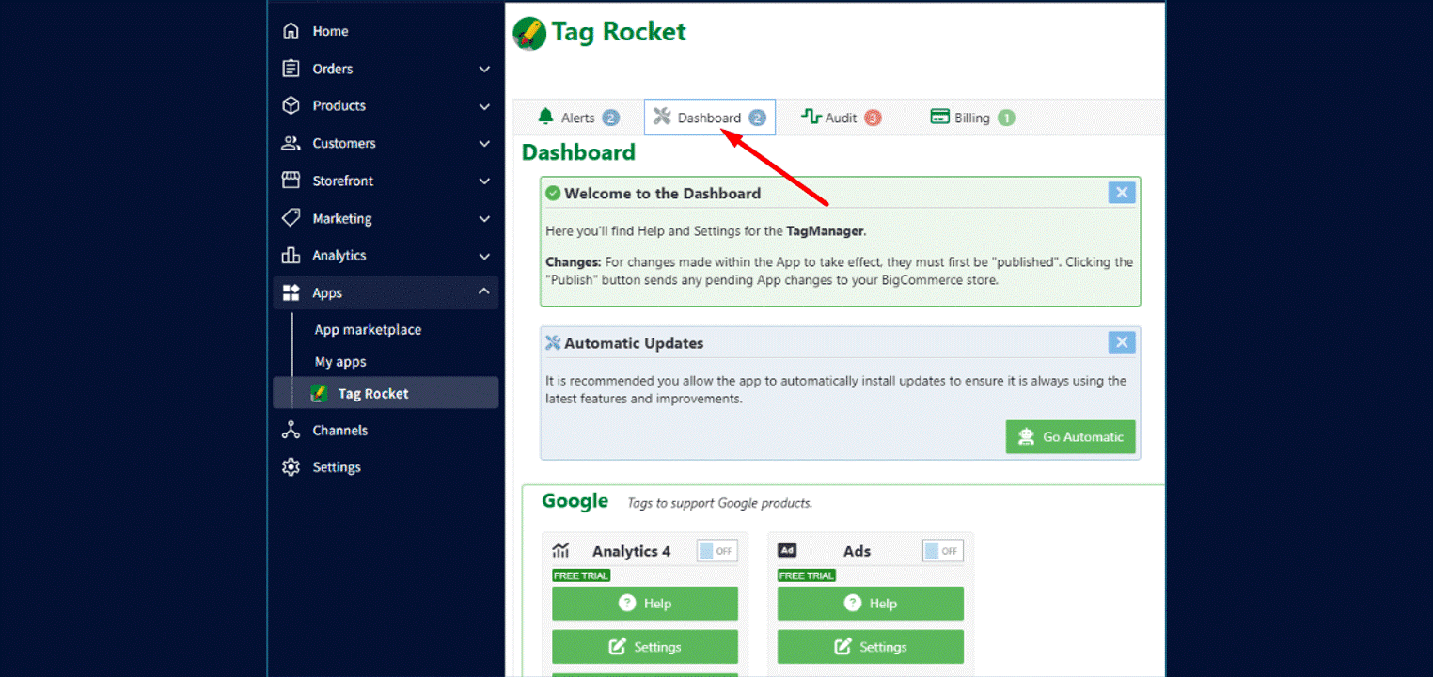Open the Dashboard tab
The width and height of the screenshot is (1433, 677).
pos(710,118)
